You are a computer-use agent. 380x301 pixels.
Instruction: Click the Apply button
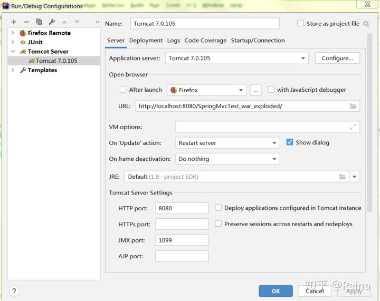click(354, 291)
